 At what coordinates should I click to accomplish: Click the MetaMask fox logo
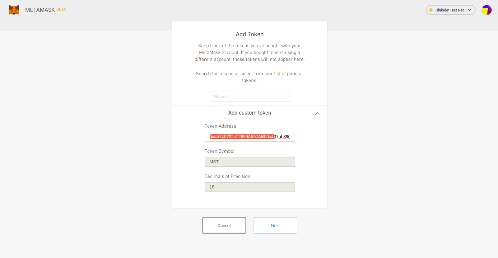(14, 10)
